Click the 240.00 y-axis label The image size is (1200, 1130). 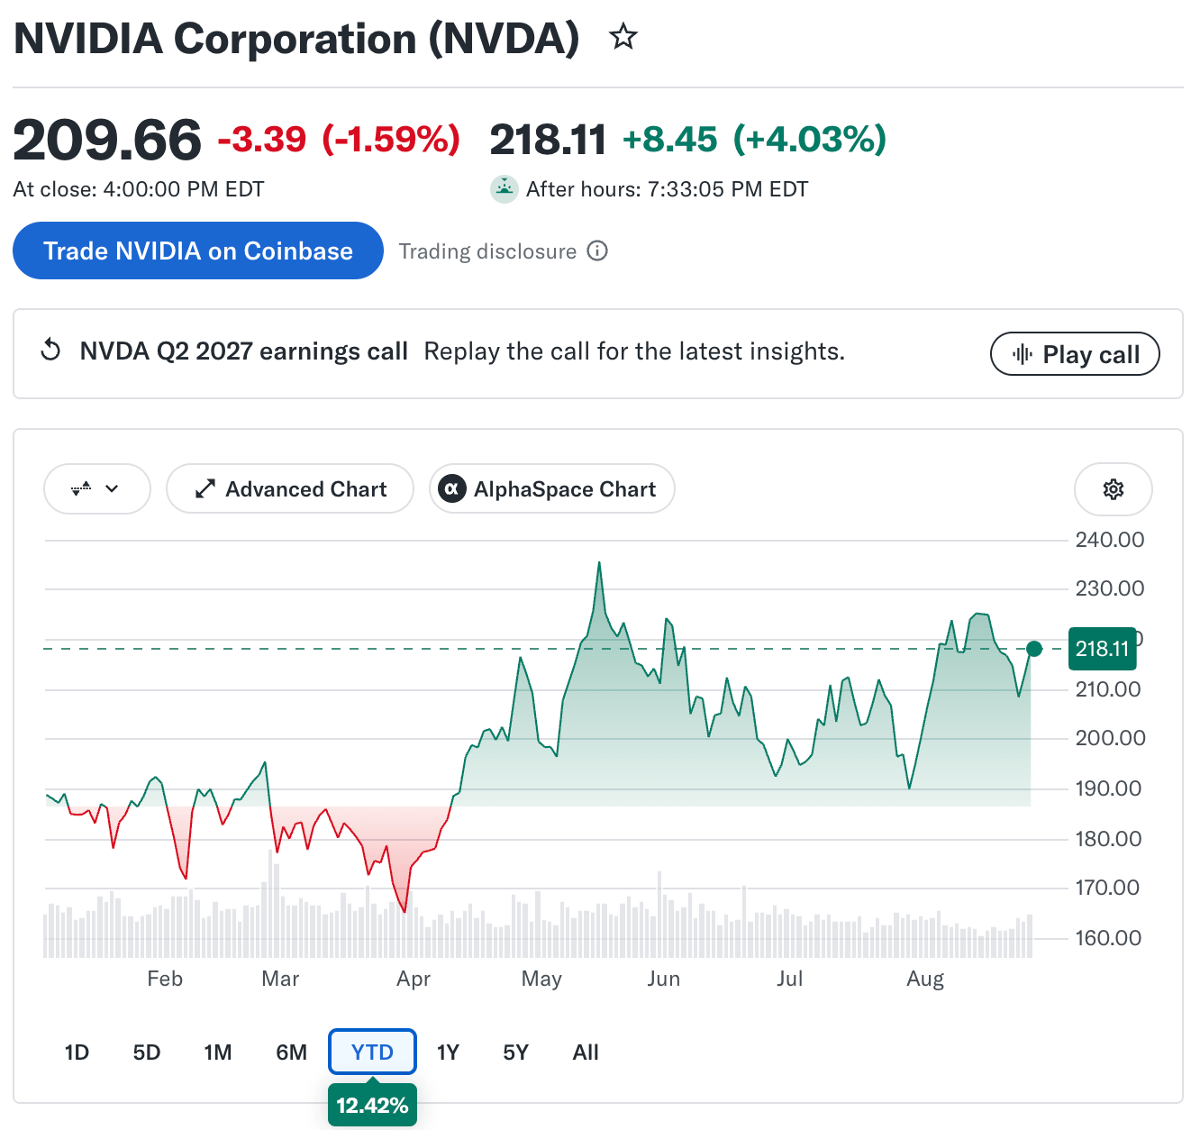pyautogui.click(x=1110, y=540)
